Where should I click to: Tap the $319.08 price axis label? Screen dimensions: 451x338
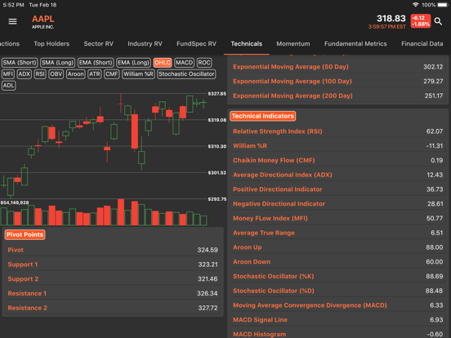click(x=217, y=120)
